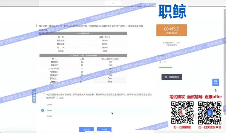The width and height of the screenshot is (226, 133).
Task: Open 检查本部分 review button
Action: point(172,77)
